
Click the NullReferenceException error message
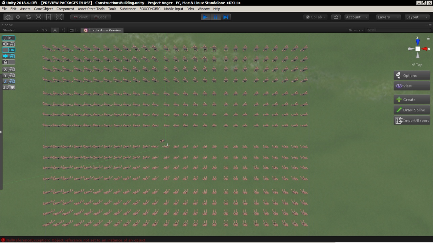pos(76,240)
